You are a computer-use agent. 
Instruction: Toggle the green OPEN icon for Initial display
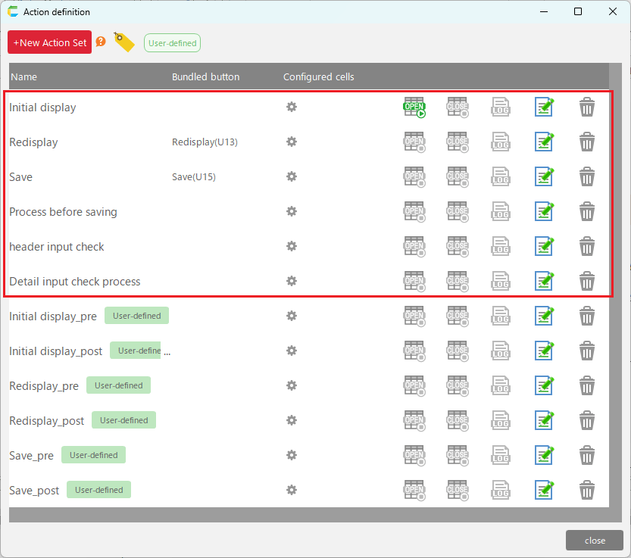point(414,108)
